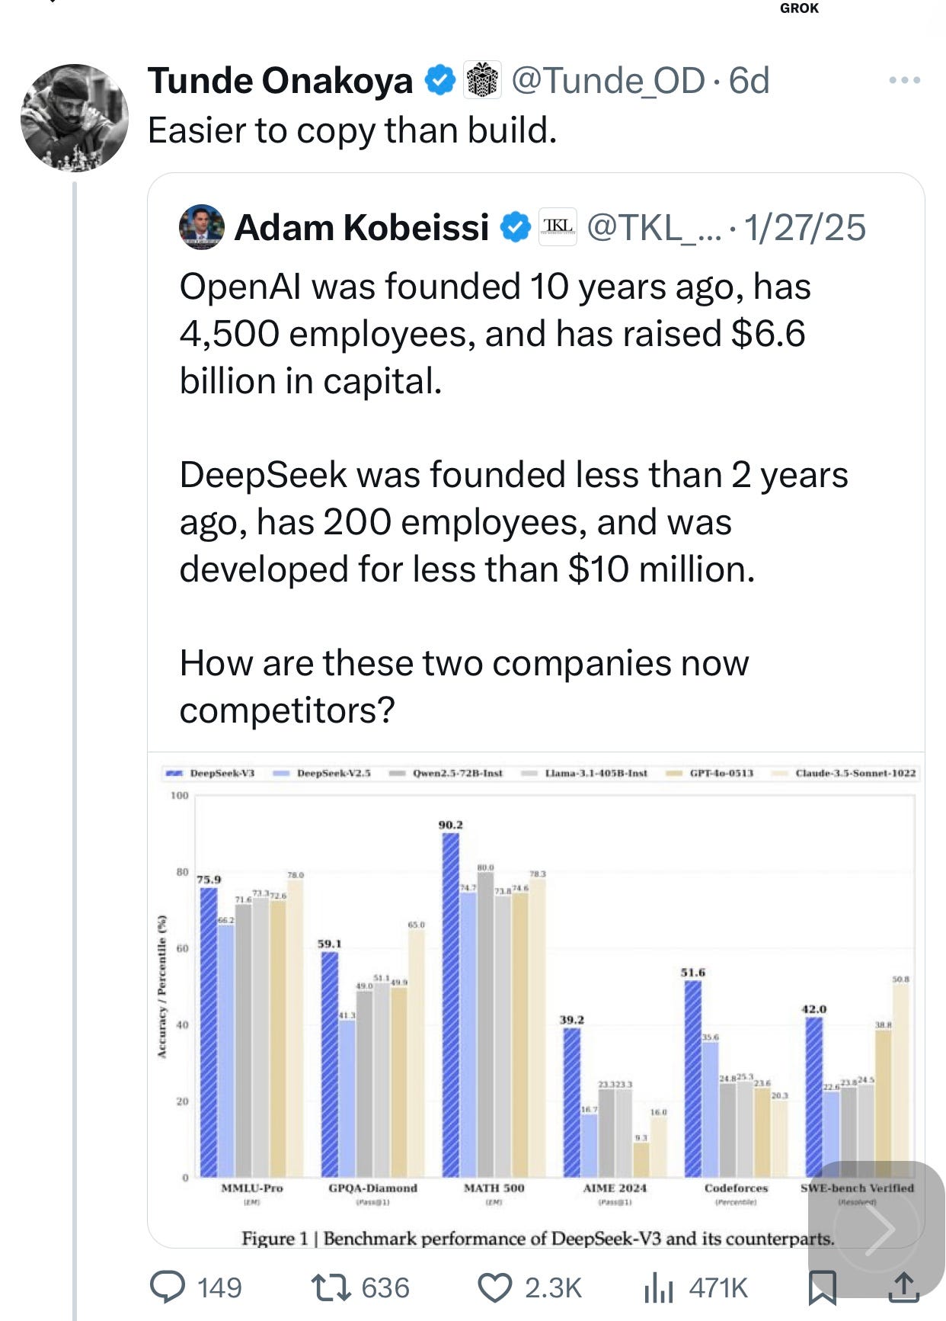Tap the GROK label at top
The width and height of the screenshot is (946, 1321).
(x=799, y=8)
